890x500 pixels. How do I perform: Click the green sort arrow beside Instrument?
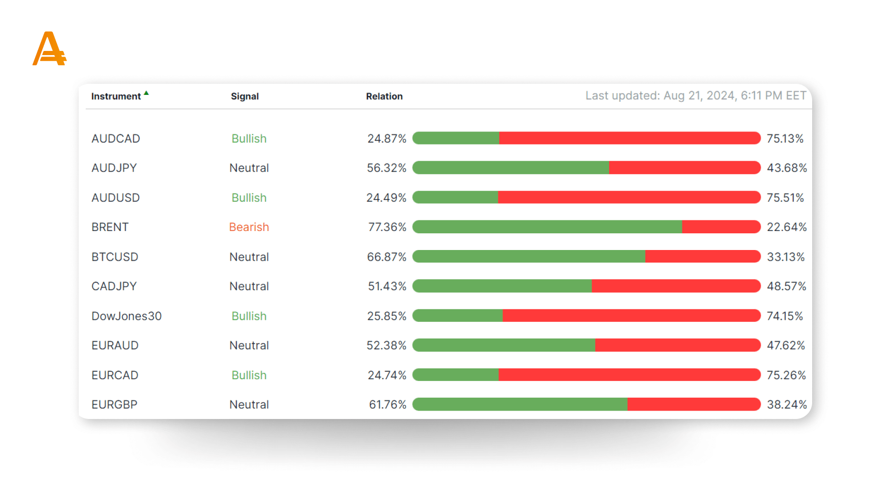tap(146, 93)
